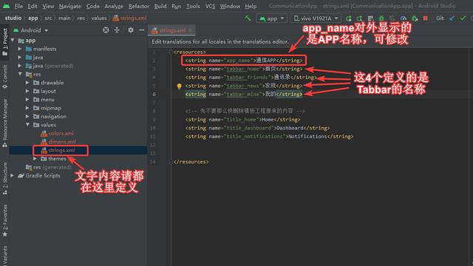Viewport: 473px width, 266px height.
Task: Click the 'main' breadcrumb
Action: click(x=64, y=18)
